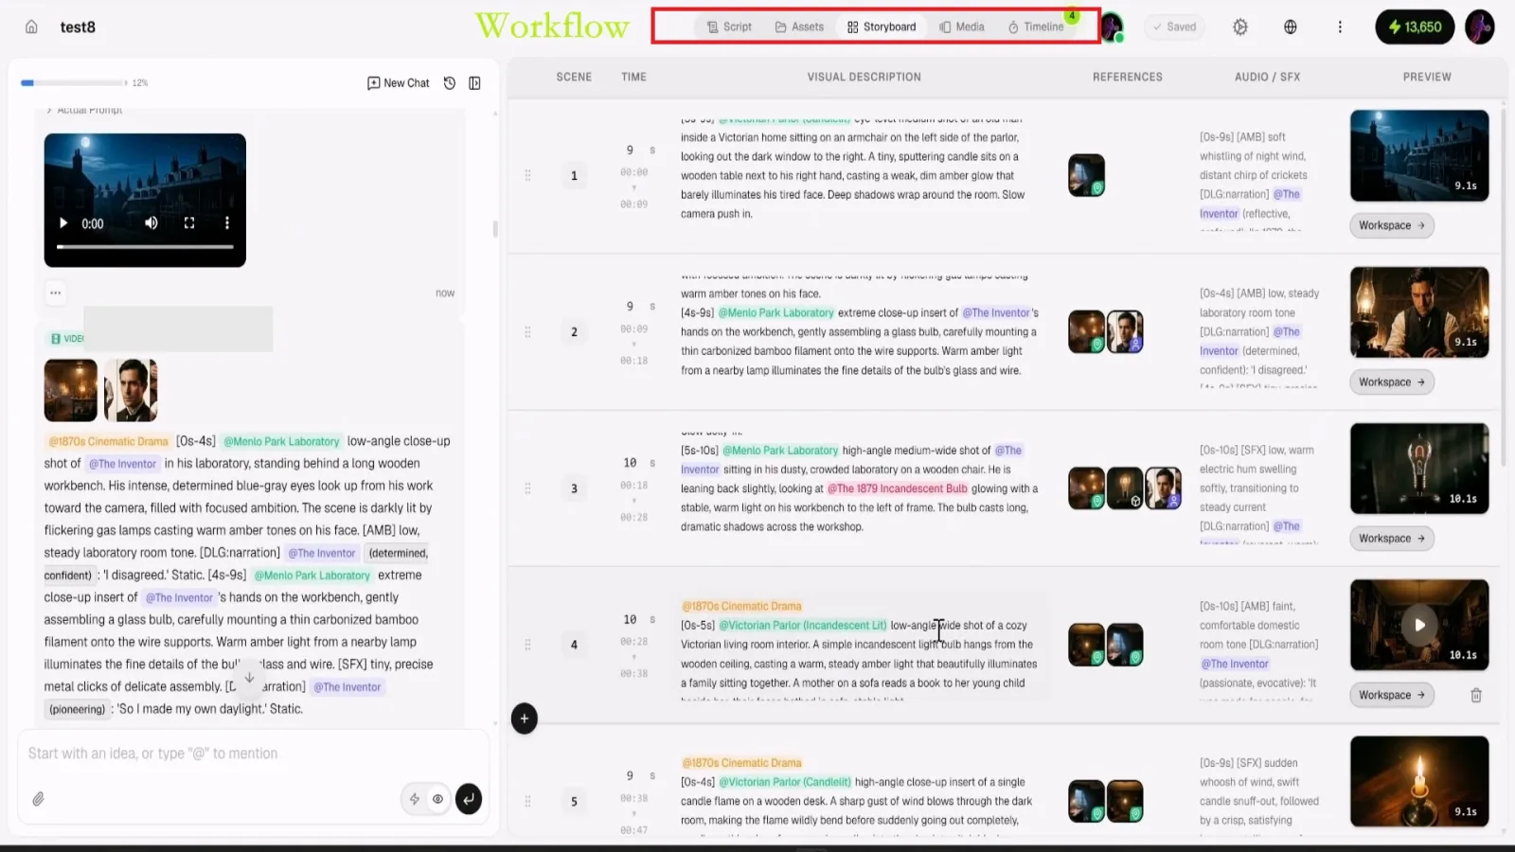Open Workspace for scene 2
The image size is (1515, 852).
click(x=1392, y=382)
